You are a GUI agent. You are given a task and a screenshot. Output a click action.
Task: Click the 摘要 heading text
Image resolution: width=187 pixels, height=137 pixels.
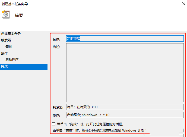pos(19,15)
